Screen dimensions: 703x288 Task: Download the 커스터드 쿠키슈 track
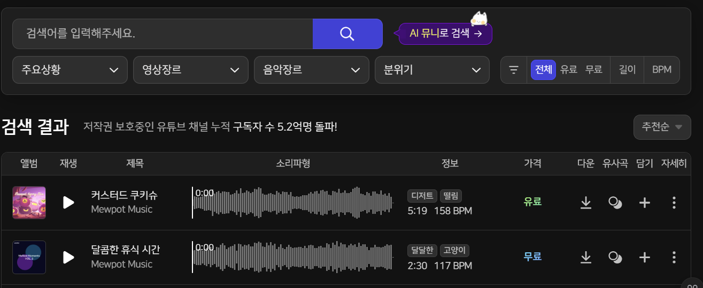pyautogui.click(x=586, y=203)
